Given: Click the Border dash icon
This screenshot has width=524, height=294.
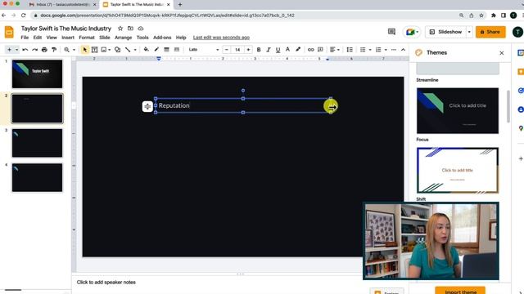Looking at the screenshot, I should 177,50.
